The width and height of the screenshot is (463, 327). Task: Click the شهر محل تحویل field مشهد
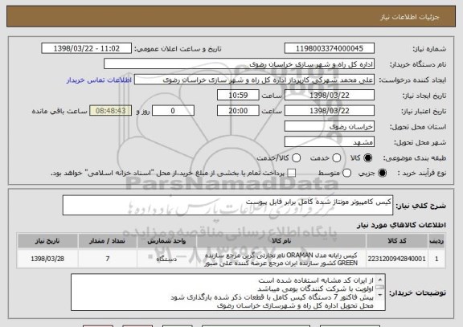coord(330,142)
